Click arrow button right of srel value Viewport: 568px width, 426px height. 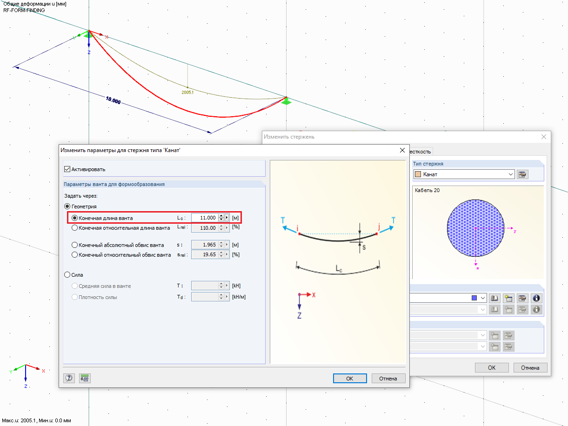(x=227, y=255)
